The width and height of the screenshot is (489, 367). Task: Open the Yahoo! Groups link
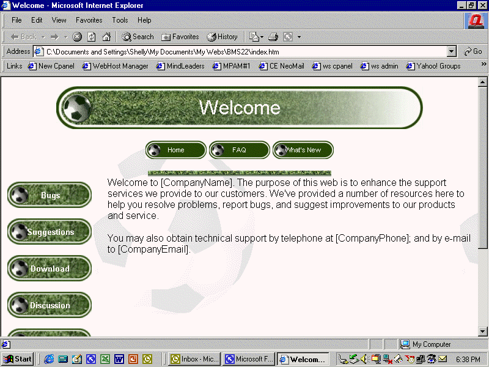pyautogui.click(x=433, y=66)
